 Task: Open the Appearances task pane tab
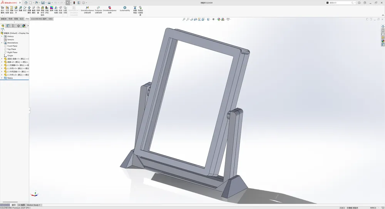click(x=383, y=41)
